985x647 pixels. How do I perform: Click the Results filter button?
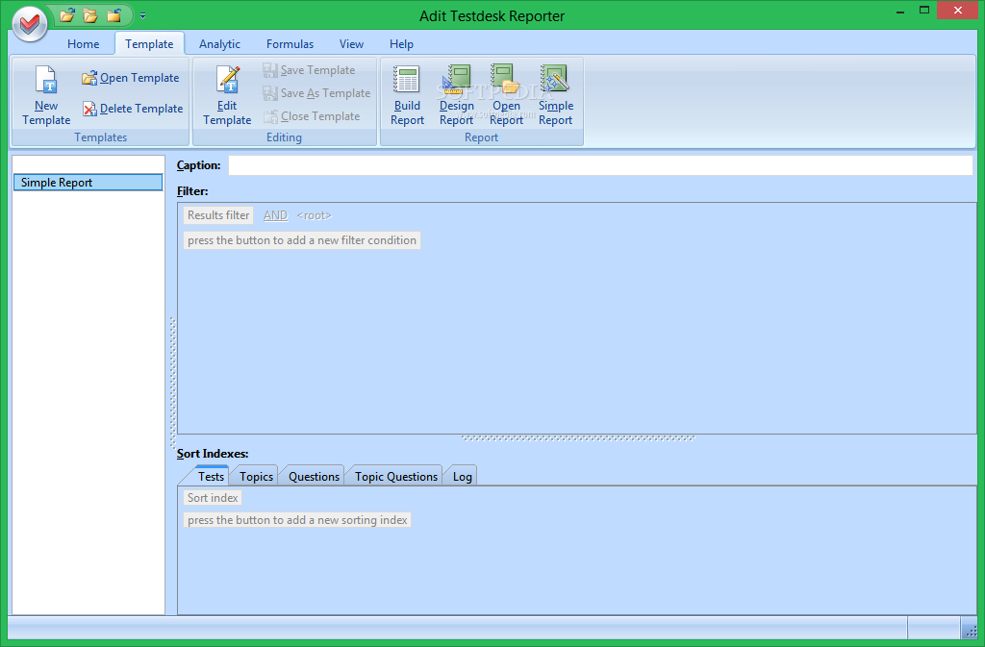click(218, 215)
